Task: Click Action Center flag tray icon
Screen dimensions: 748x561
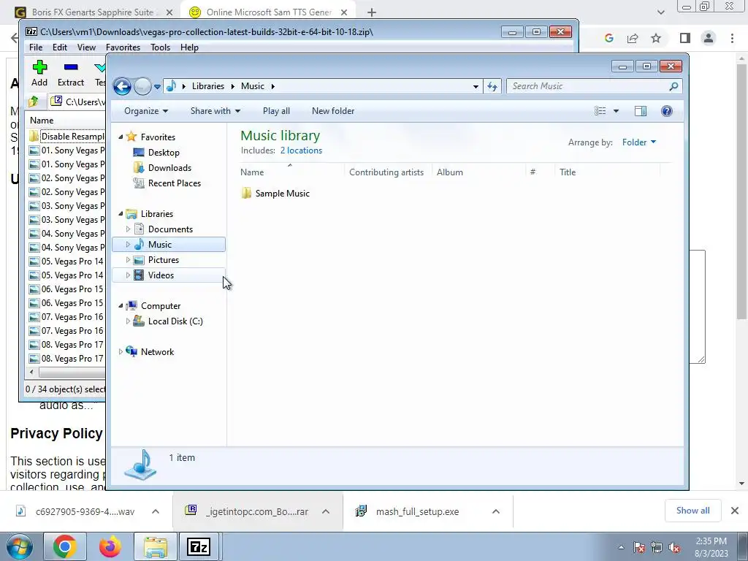Action: coord(639,548)
